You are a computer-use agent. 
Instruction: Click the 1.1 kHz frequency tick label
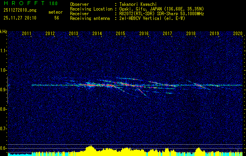coord(3,51)
